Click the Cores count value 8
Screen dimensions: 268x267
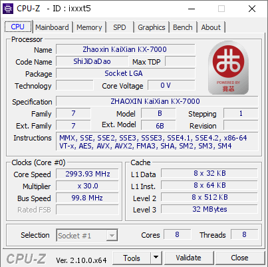tap(178, 234)
